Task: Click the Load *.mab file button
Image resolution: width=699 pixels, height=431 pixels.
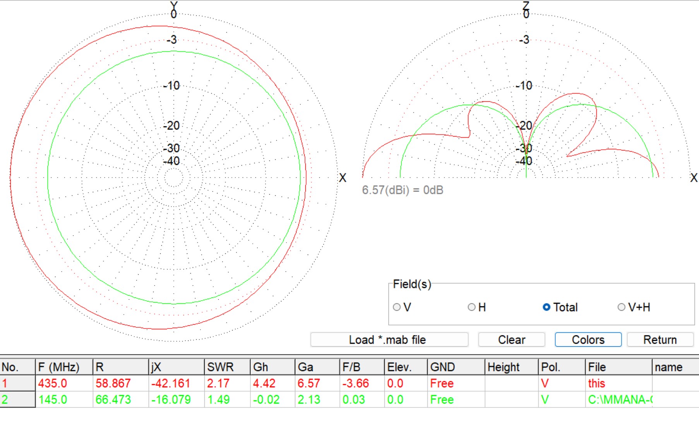Action: coord(389,340)
